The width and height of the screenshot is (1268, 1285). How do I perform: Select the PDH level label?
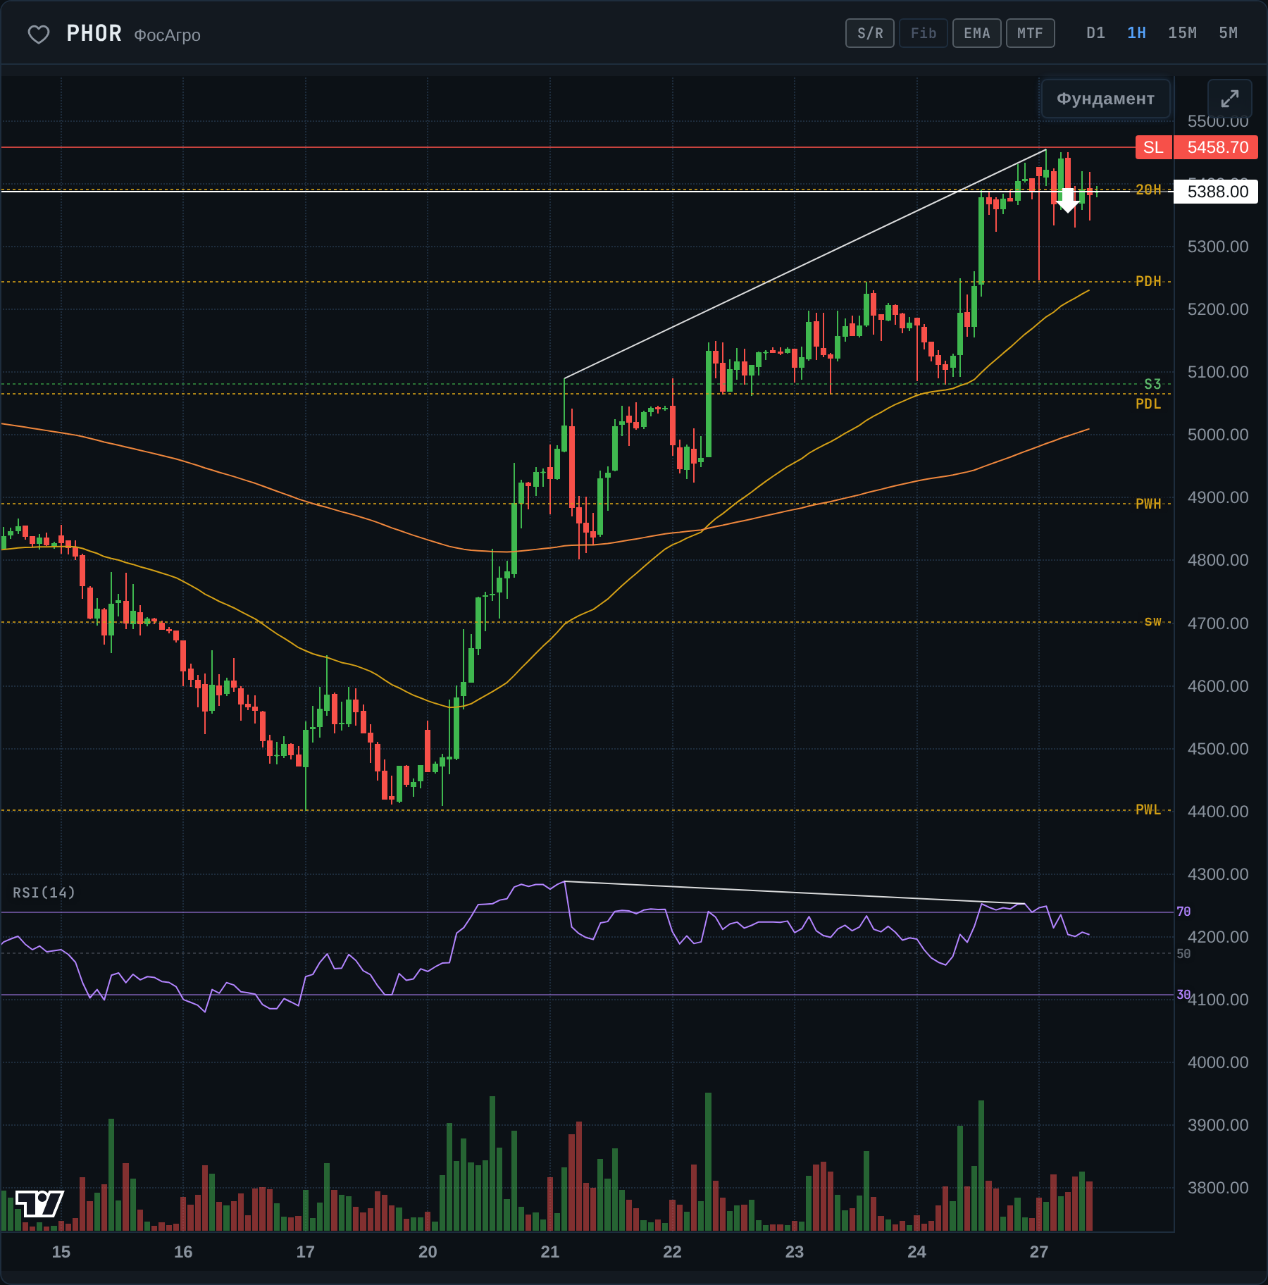pyautogui.click(x=1148, y=281)
